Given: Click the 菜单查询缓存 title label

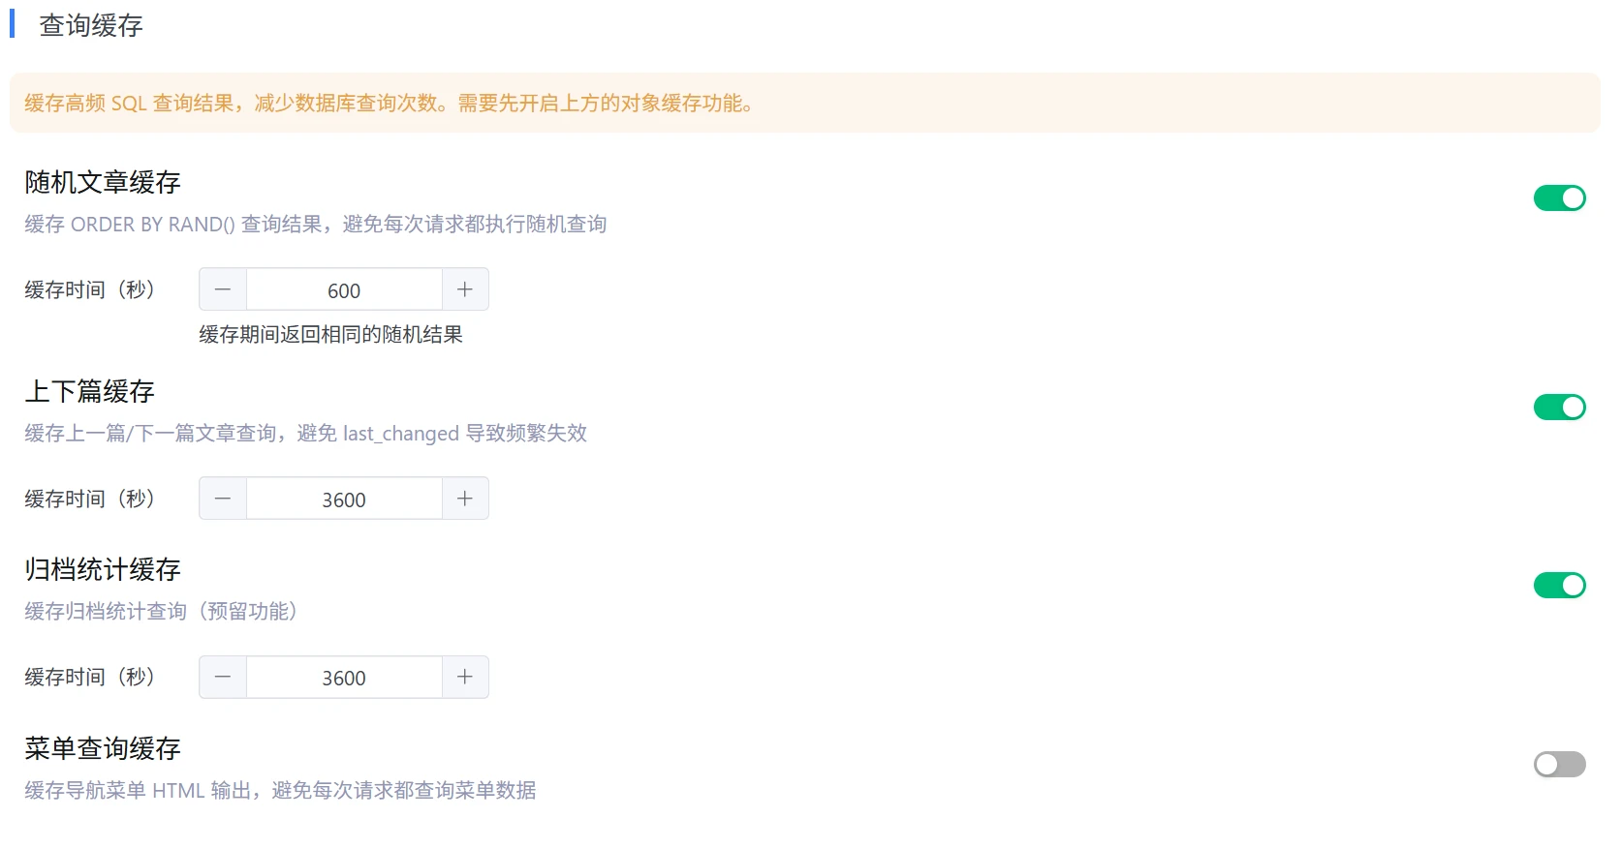Looking at the screenshot, I should point(103,748).
